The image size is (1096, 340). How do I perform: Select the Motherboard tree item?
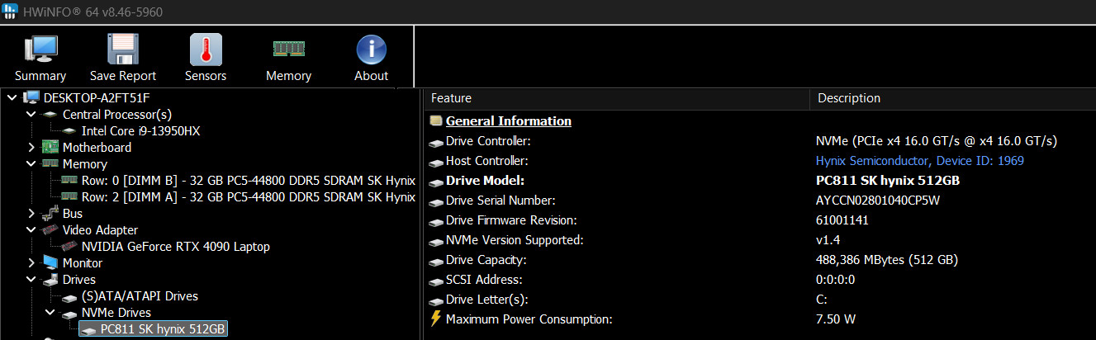pos(97,147)
